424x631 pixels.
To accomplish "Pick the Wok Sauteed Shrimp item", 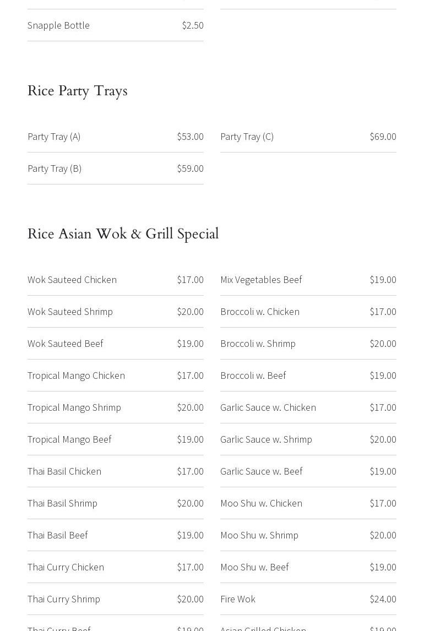I will [70, 312].
